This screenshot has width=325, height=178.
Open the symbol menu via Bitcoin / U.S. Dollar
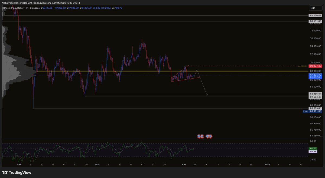[14, 8]
